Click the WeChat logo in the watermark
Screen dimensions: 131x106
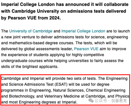point(91,101)
